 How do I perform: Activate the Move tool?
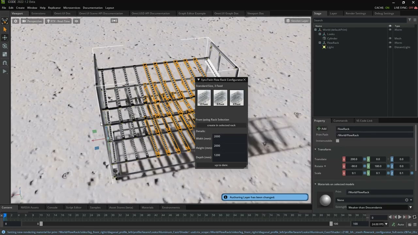coord(5,38)
